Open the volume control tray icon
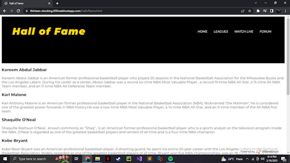This screenshot has width=290, height=163. pos(262,159)
